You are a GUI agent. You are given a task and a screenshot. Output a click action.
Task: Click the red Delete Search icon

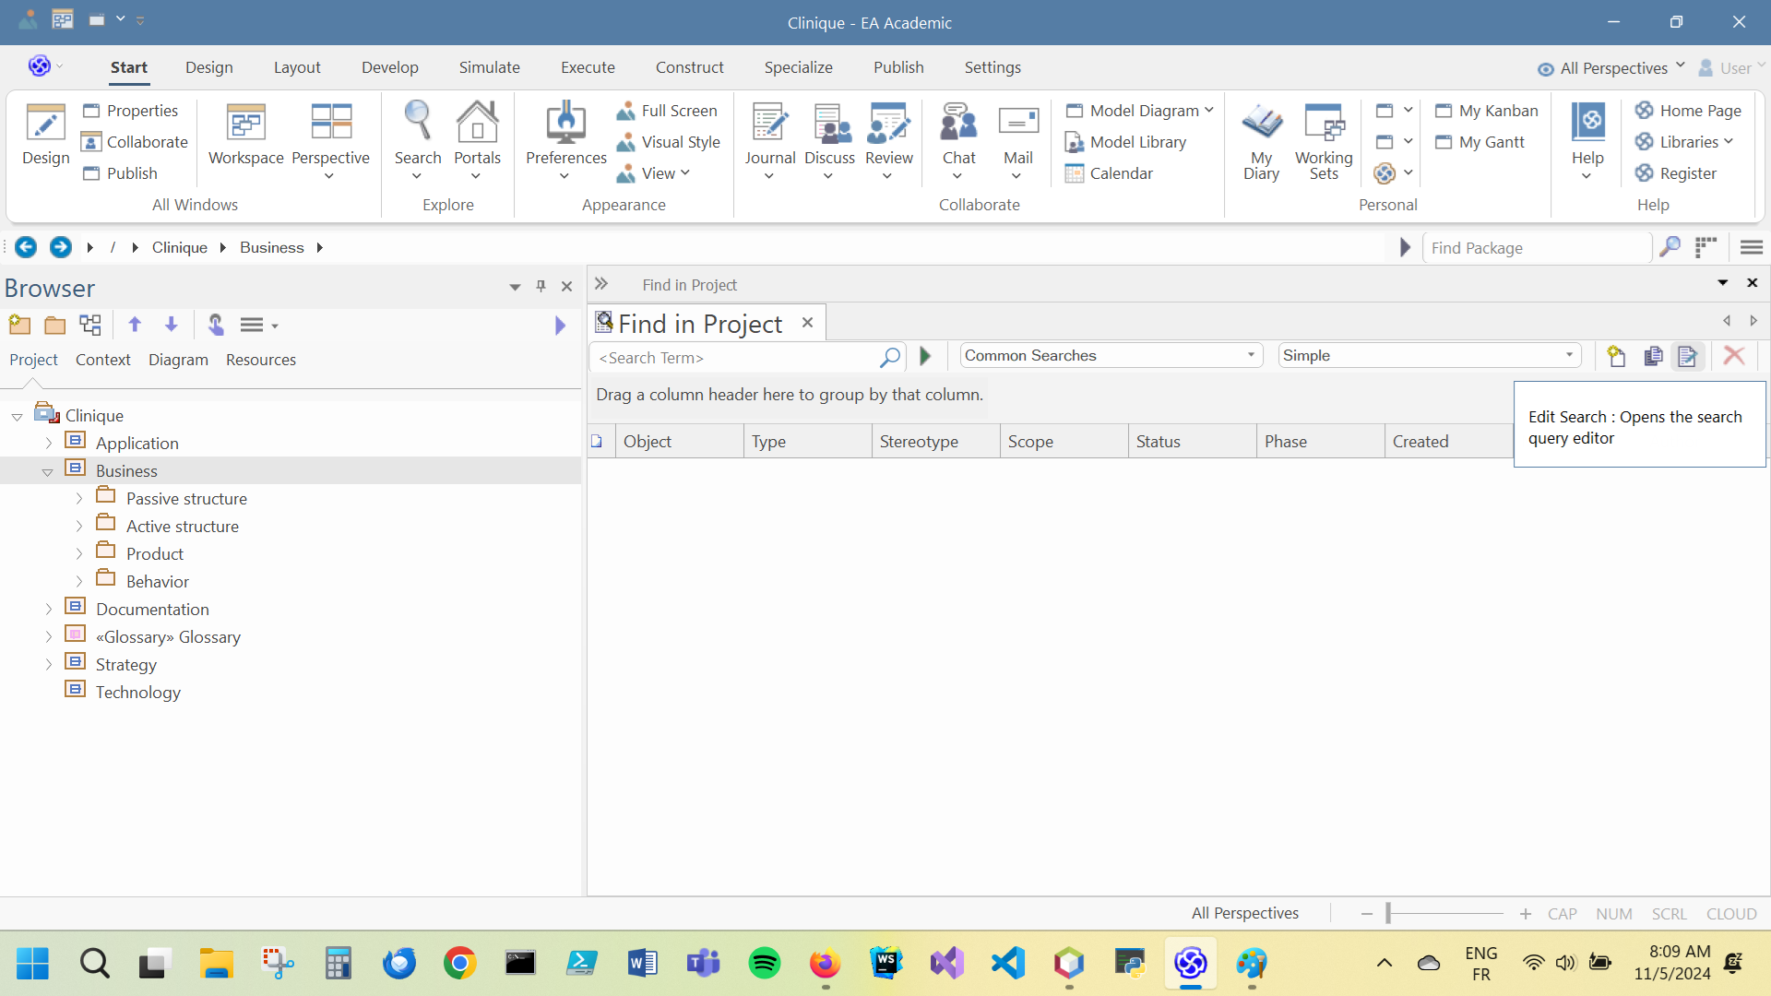point(1734,356)
